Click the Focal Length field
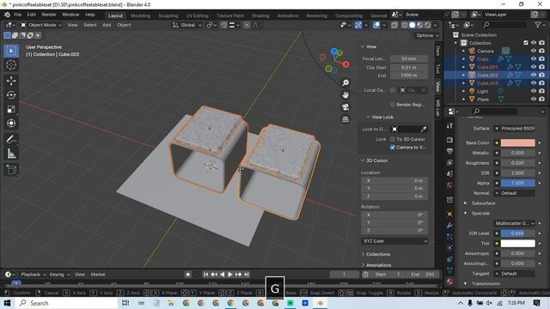Screen dimensions: 550x309 [409, 59]
